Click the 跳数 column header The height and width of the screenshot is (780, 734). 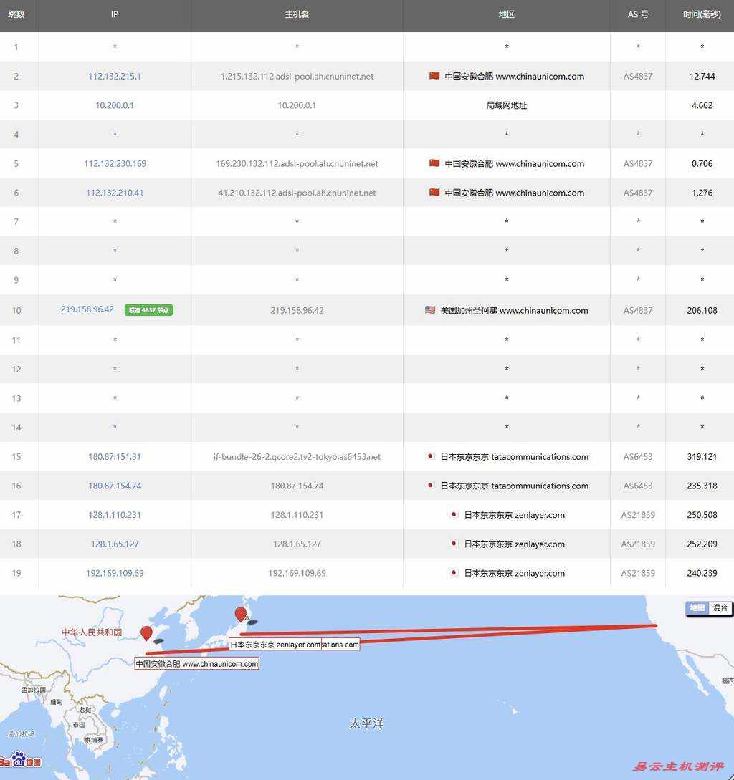tap(16, 14)
